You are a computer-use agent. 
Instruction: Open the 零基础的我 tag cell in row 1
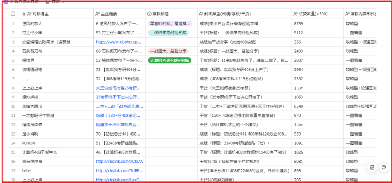(x=170, y=24)
